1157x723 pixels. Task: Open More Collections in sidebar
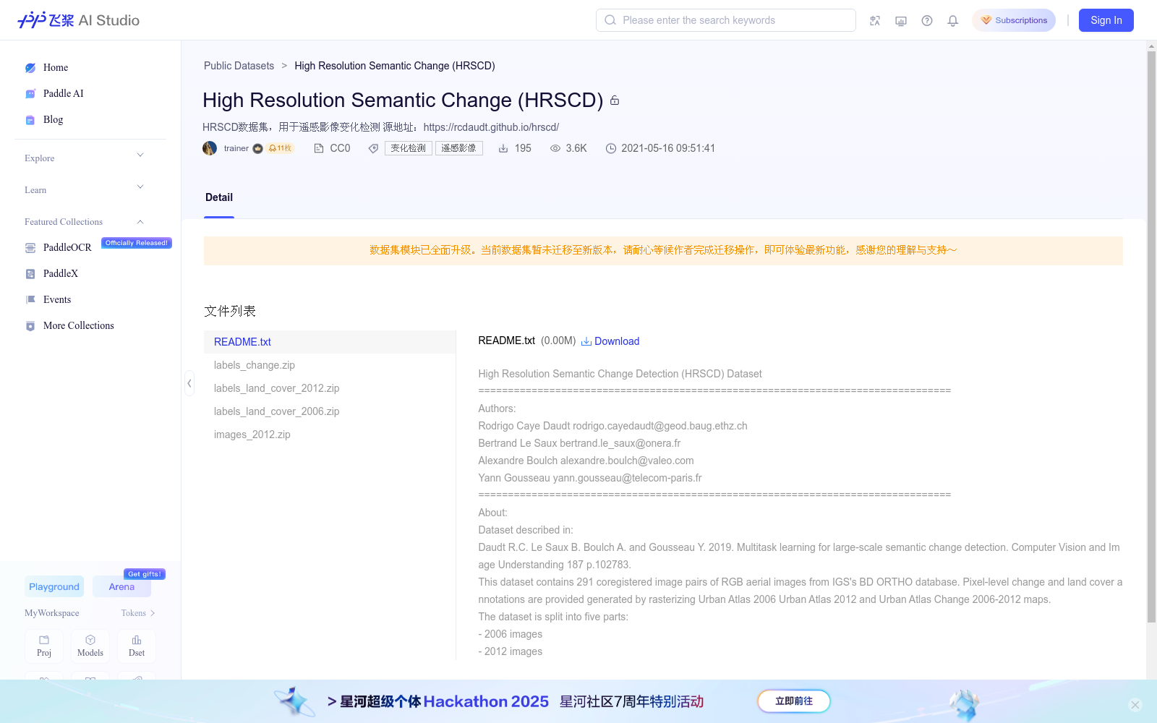point(79,326)
